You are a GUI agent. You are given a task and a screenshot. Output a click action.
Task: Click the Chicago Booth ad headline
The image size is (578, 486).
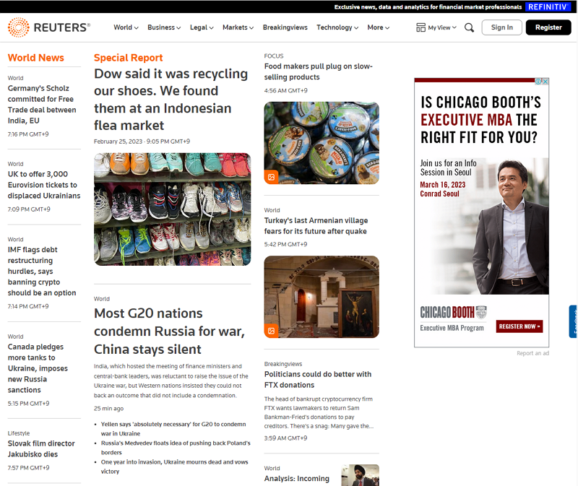(480, 120)
